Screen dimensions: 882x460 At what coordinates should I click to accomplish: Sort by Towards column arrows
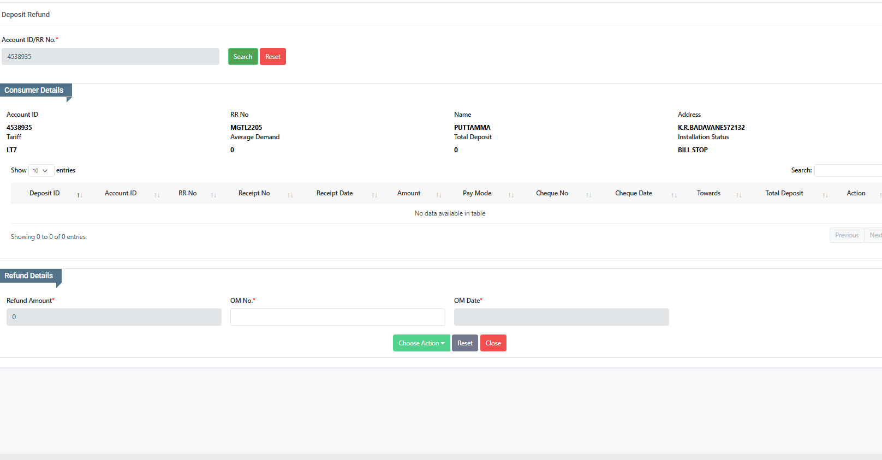pos(739,195)
